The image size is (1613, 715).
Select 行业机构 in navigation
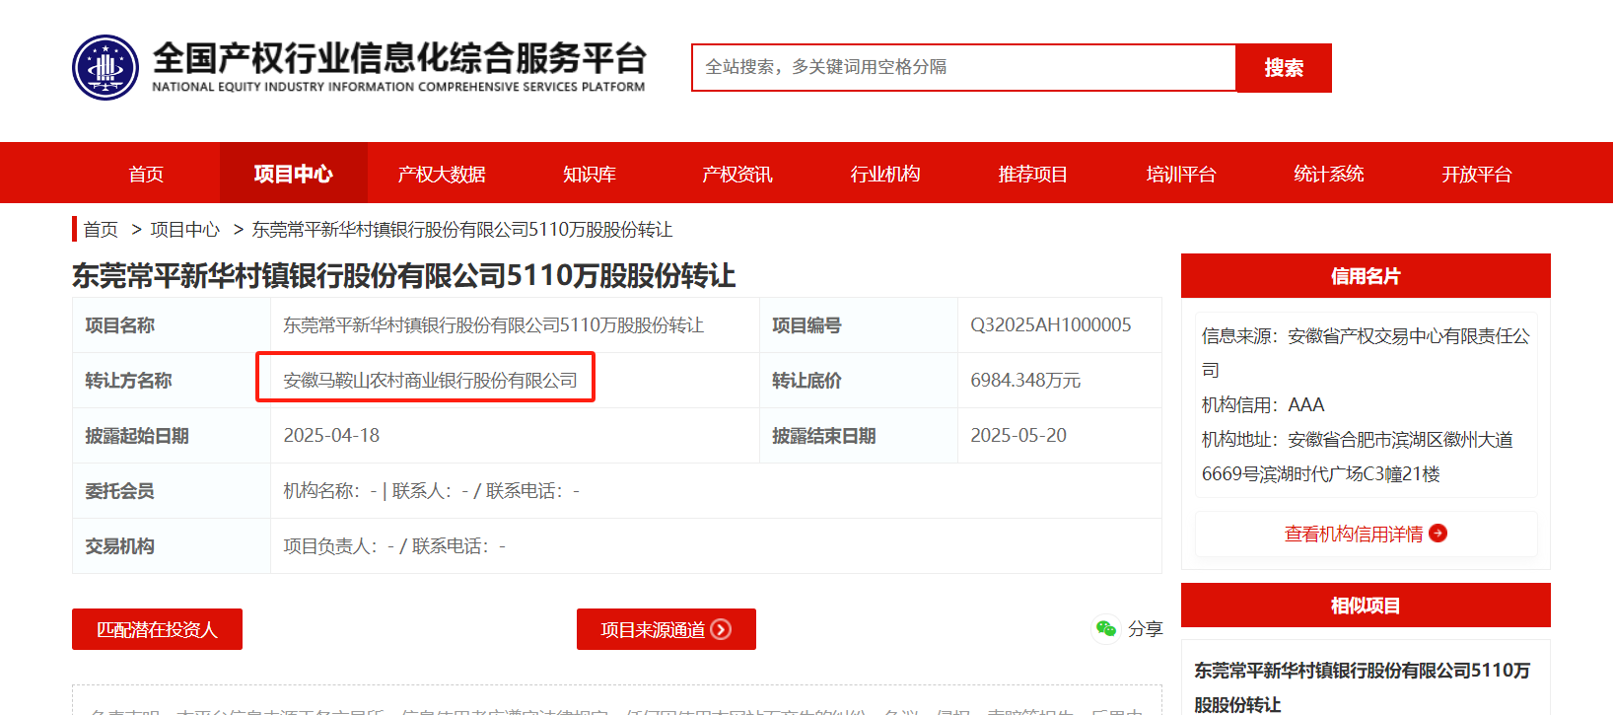pyautogui.click(x=885, y=174)
